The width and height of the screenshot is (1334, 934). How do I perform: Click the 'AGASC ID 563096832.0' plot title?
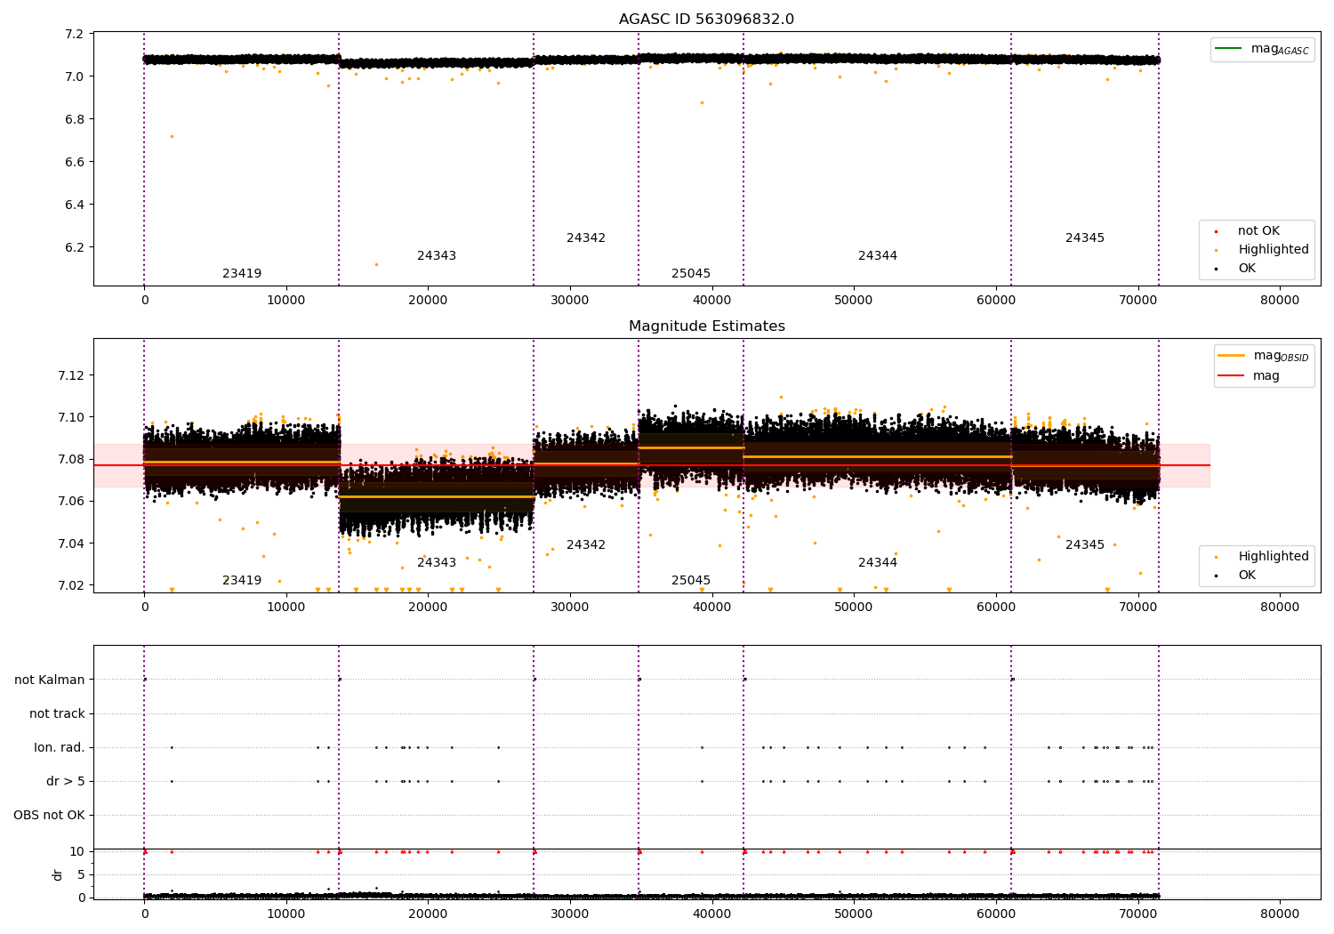click(x=706, y=20)
